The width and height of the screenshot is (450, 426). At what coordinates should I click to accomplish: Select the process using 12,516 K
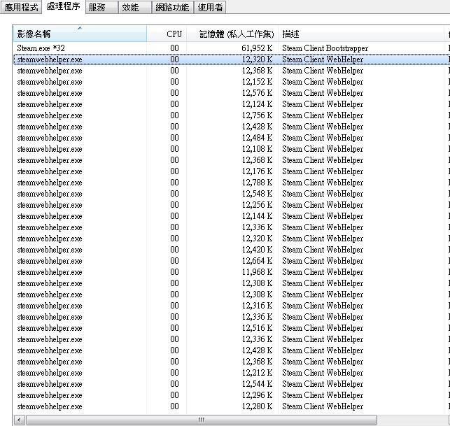click(231, 328)
